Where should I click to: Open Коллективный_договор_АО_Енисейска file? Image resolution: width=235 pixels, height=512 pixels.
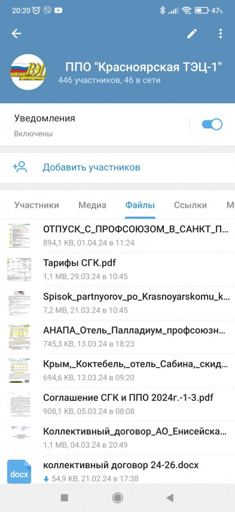pos(117,438)
